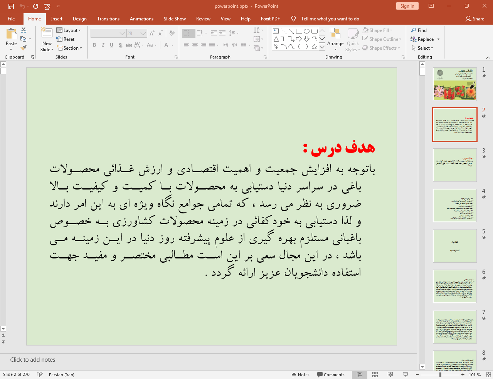Toggle Italic text formatting
This screenshot has width=493, height=379.
click(x=103, y=45)
